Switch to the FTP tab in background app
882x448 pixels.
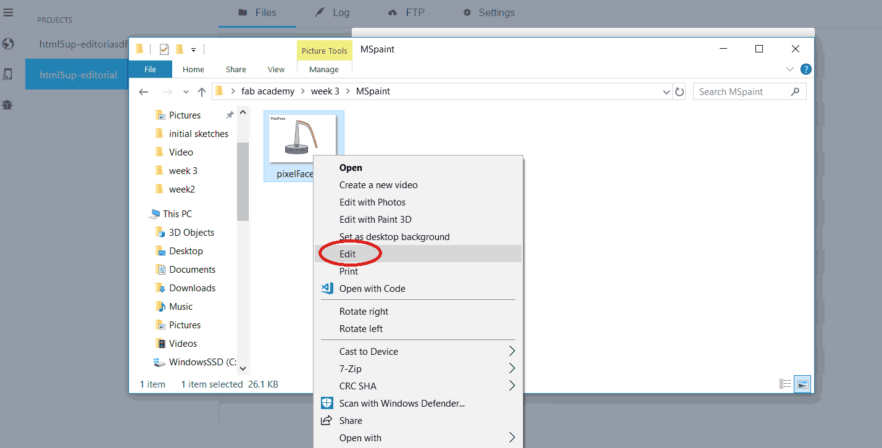click(x=406, y=13)
